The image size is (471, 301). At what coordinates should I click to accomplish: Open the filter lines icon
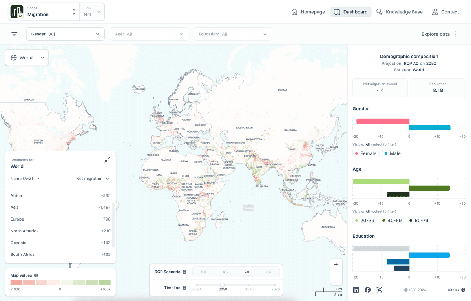(x=15, y=34)
